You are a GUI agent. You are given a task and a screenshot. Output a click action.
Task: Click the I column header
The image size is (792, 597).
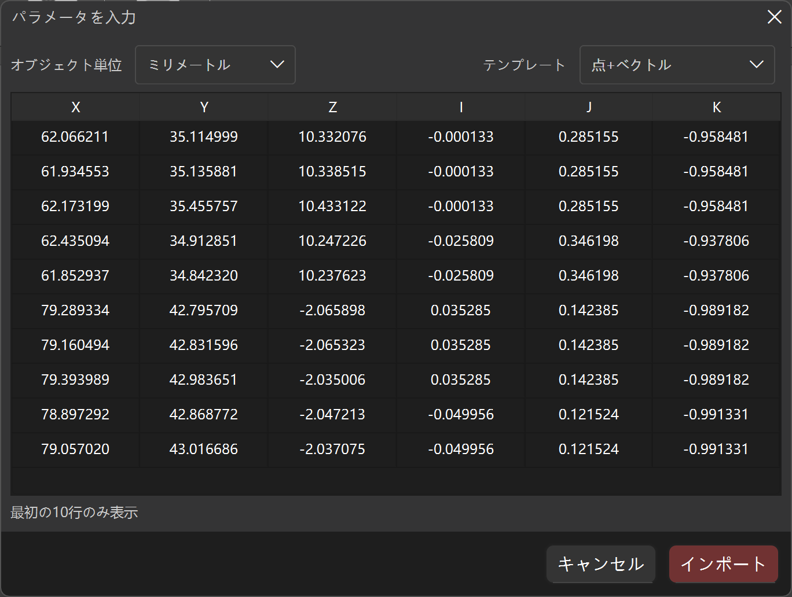[461, 107]
